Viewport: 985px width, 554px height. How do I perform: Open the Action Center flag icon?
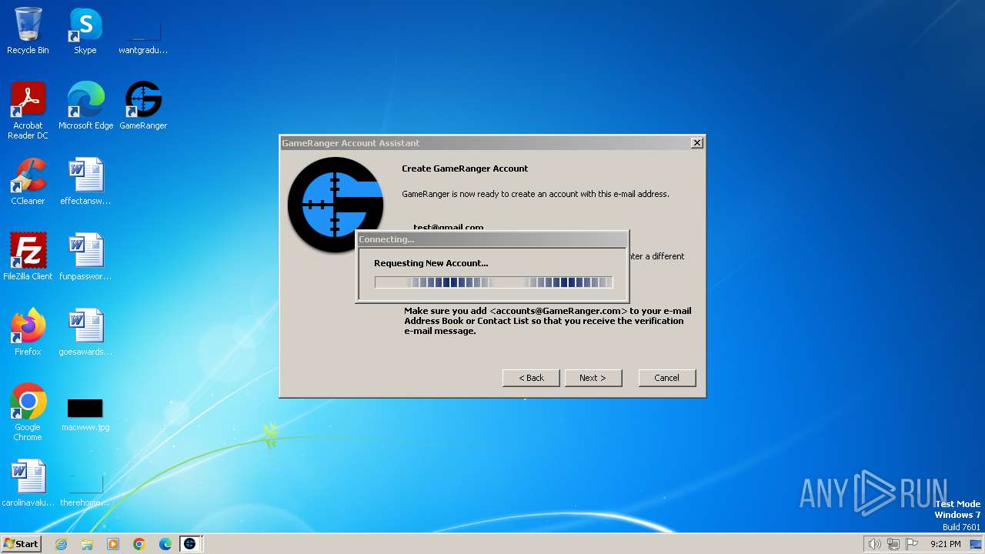pos(912,544)
